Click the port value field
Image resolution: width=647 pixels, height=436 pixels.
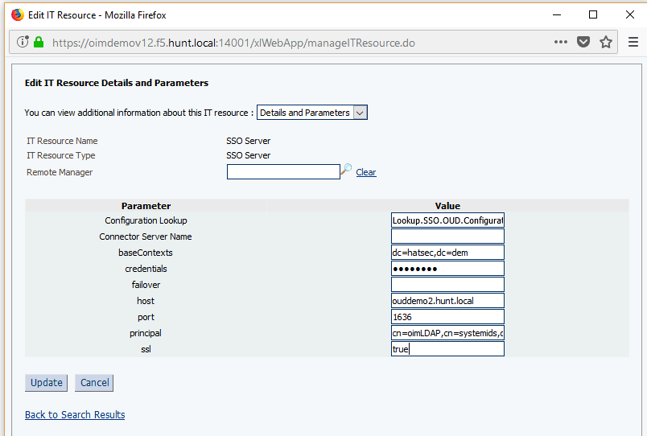[x=447, y=317]
